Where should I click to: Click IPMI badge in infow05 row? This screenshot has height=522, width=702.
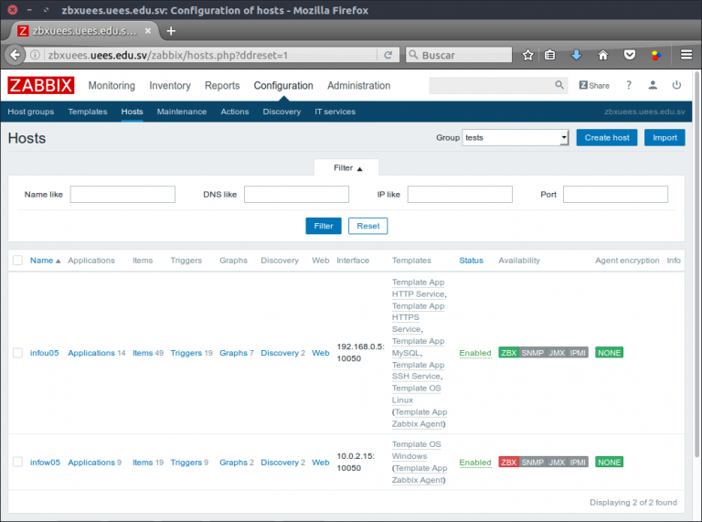(578, 462)
